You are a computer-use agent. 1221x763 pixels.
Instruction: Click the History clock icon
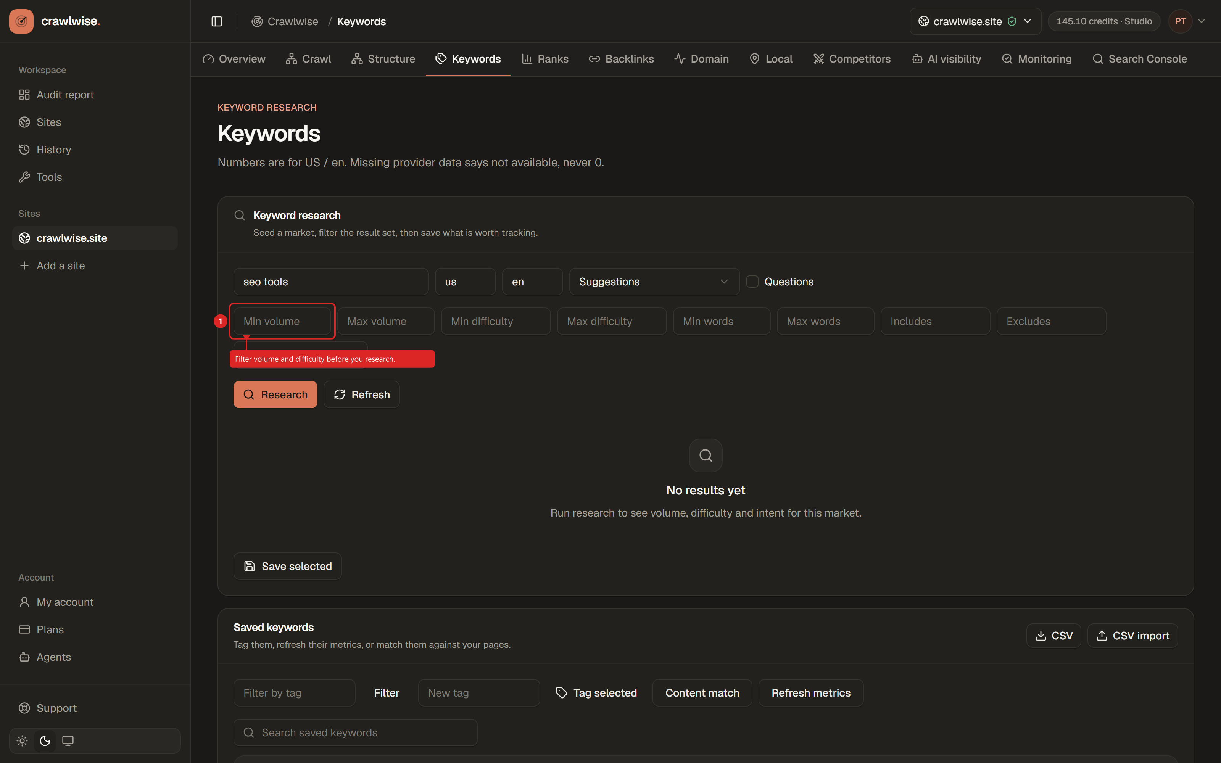click(24, 150)
